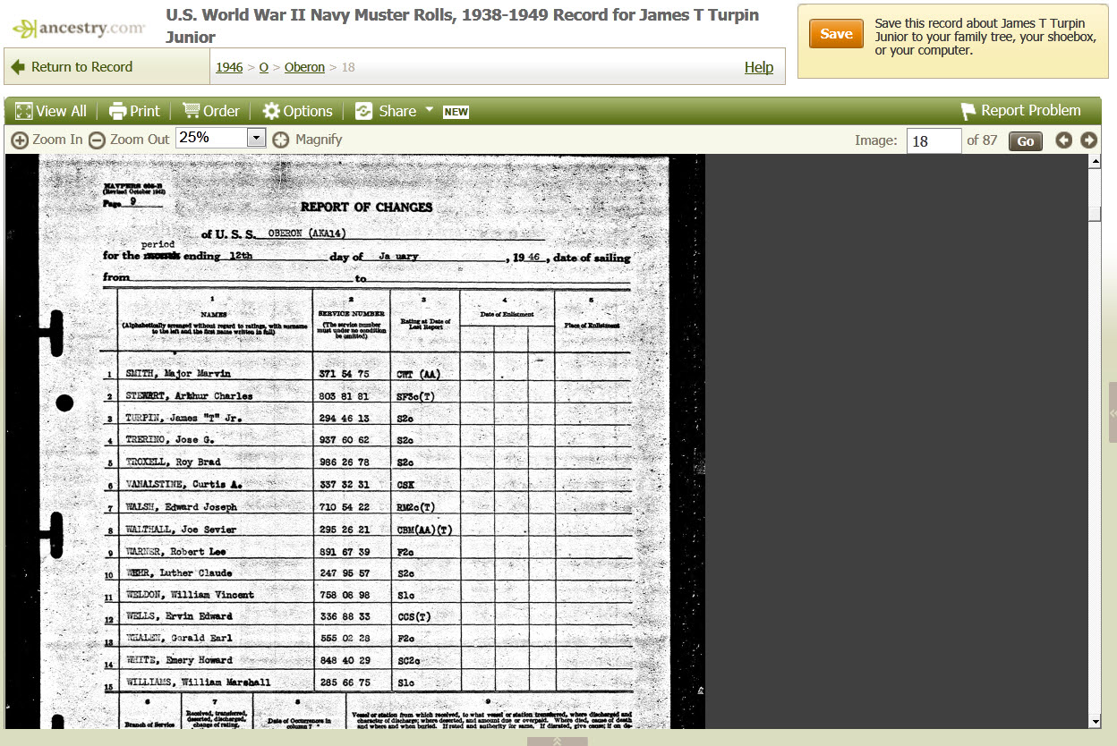Screen dimensions: 1117x746
Task: Click 'REPORT OF CHANGES' heading
Action: coord(366,207)
